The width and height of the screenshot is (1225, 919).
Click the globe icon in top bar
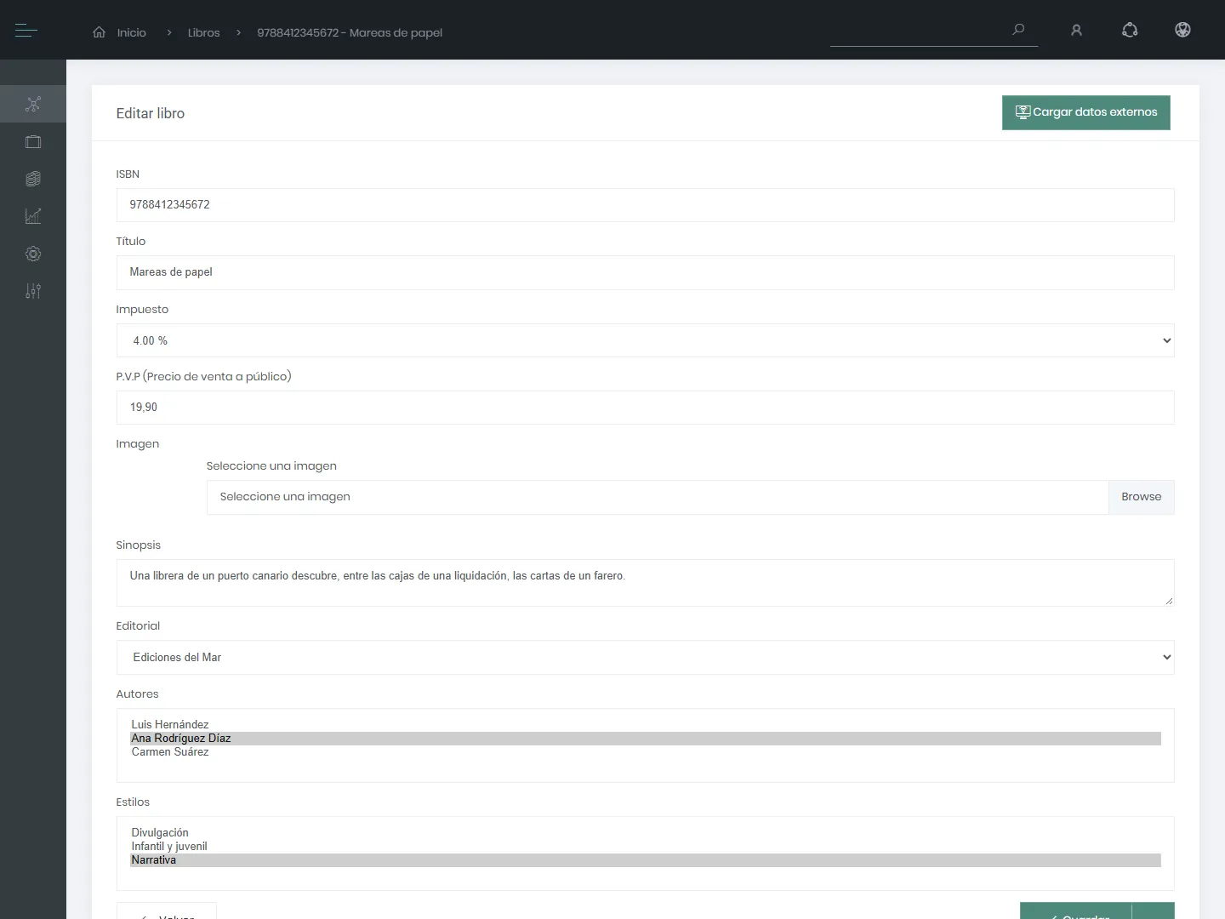1182,30
